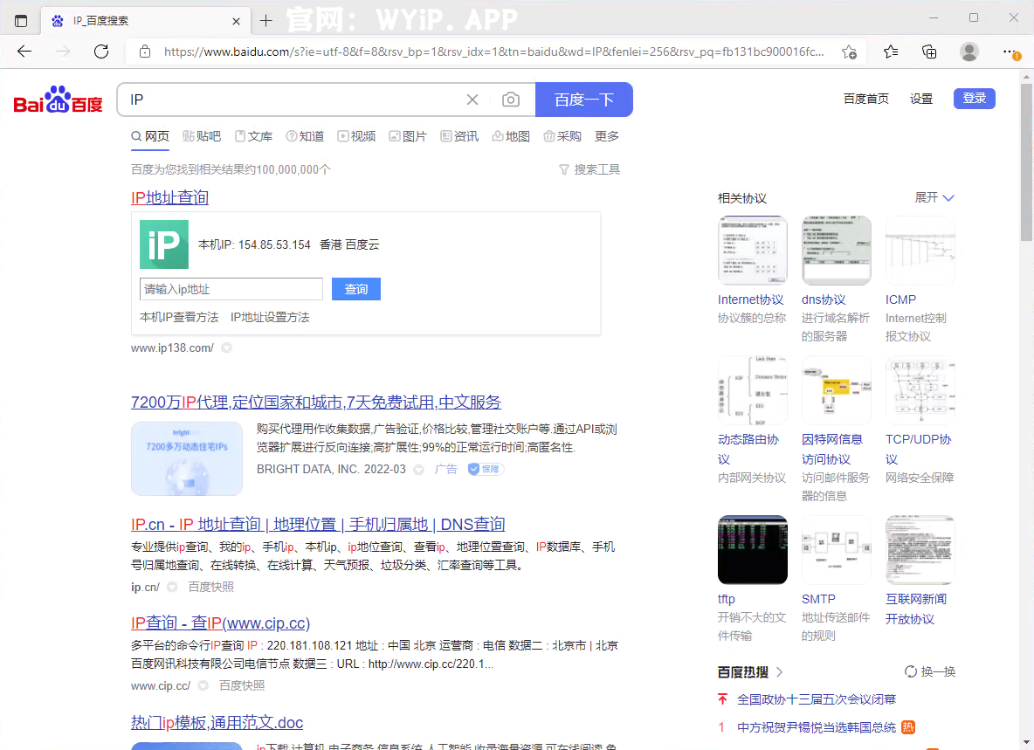
Task: Expand the 相关协议 panel with 展开
Action: (934, 197)
